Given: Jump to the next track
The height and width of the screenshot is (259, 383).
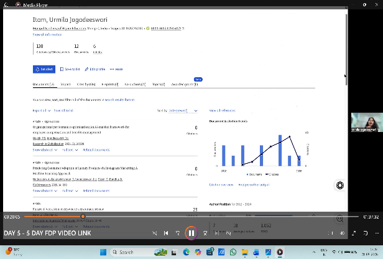Looking at the screenshot, I should point(216,233).
